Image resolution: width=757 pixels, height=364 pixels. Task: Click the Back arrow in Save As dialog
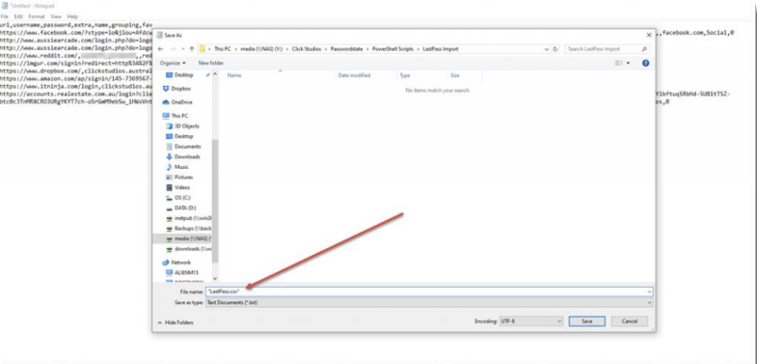160,49
